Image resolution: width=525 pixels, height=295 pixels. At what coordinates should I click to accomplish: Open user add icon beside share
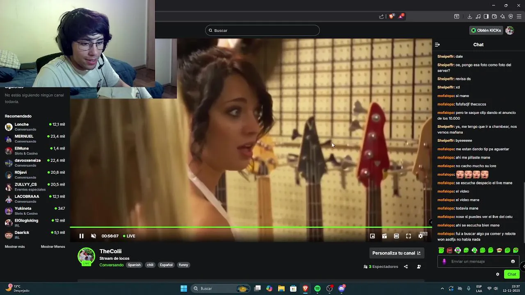tap(419, 267)
